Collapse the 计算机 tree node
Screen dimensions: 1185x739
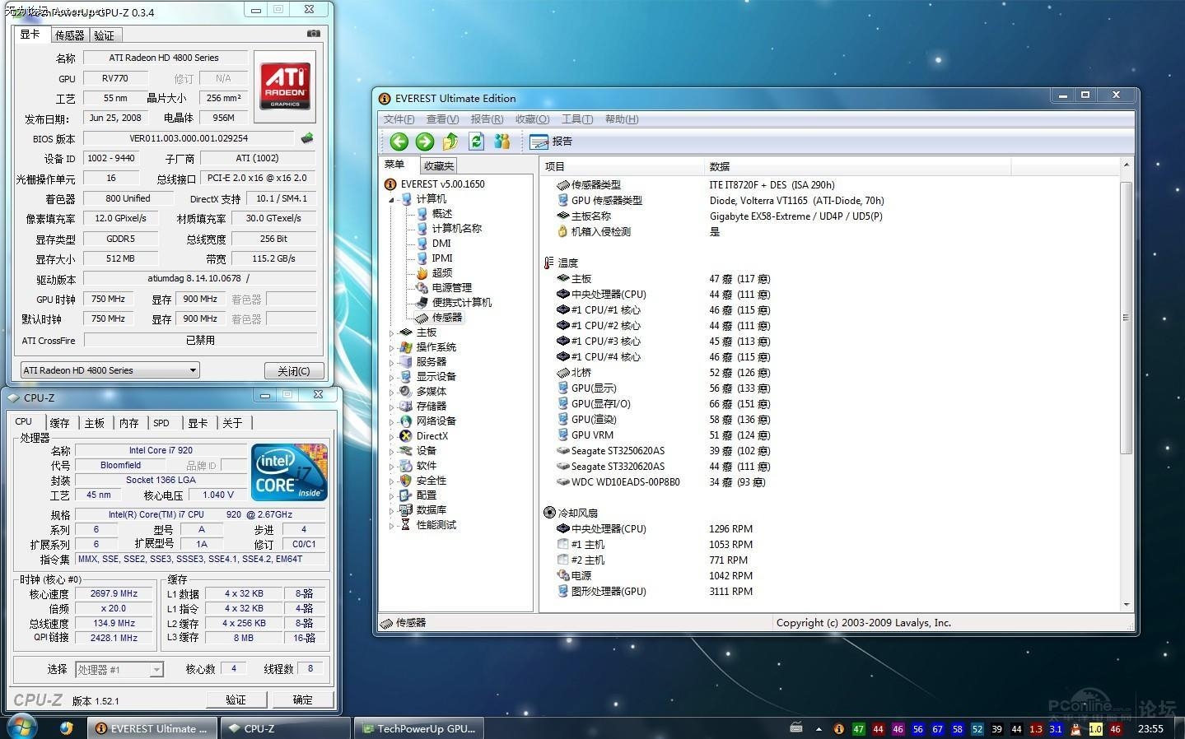(x=392, y=200)
